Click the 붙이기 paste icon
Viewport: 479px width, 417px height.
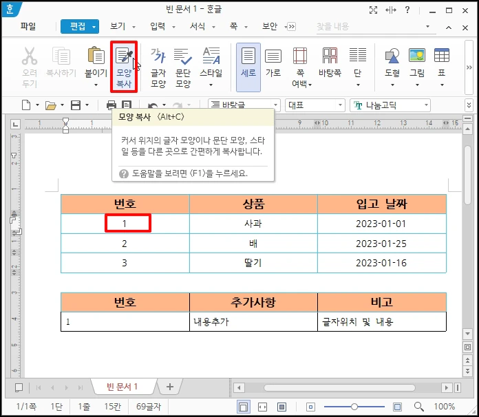coord(96,56)
